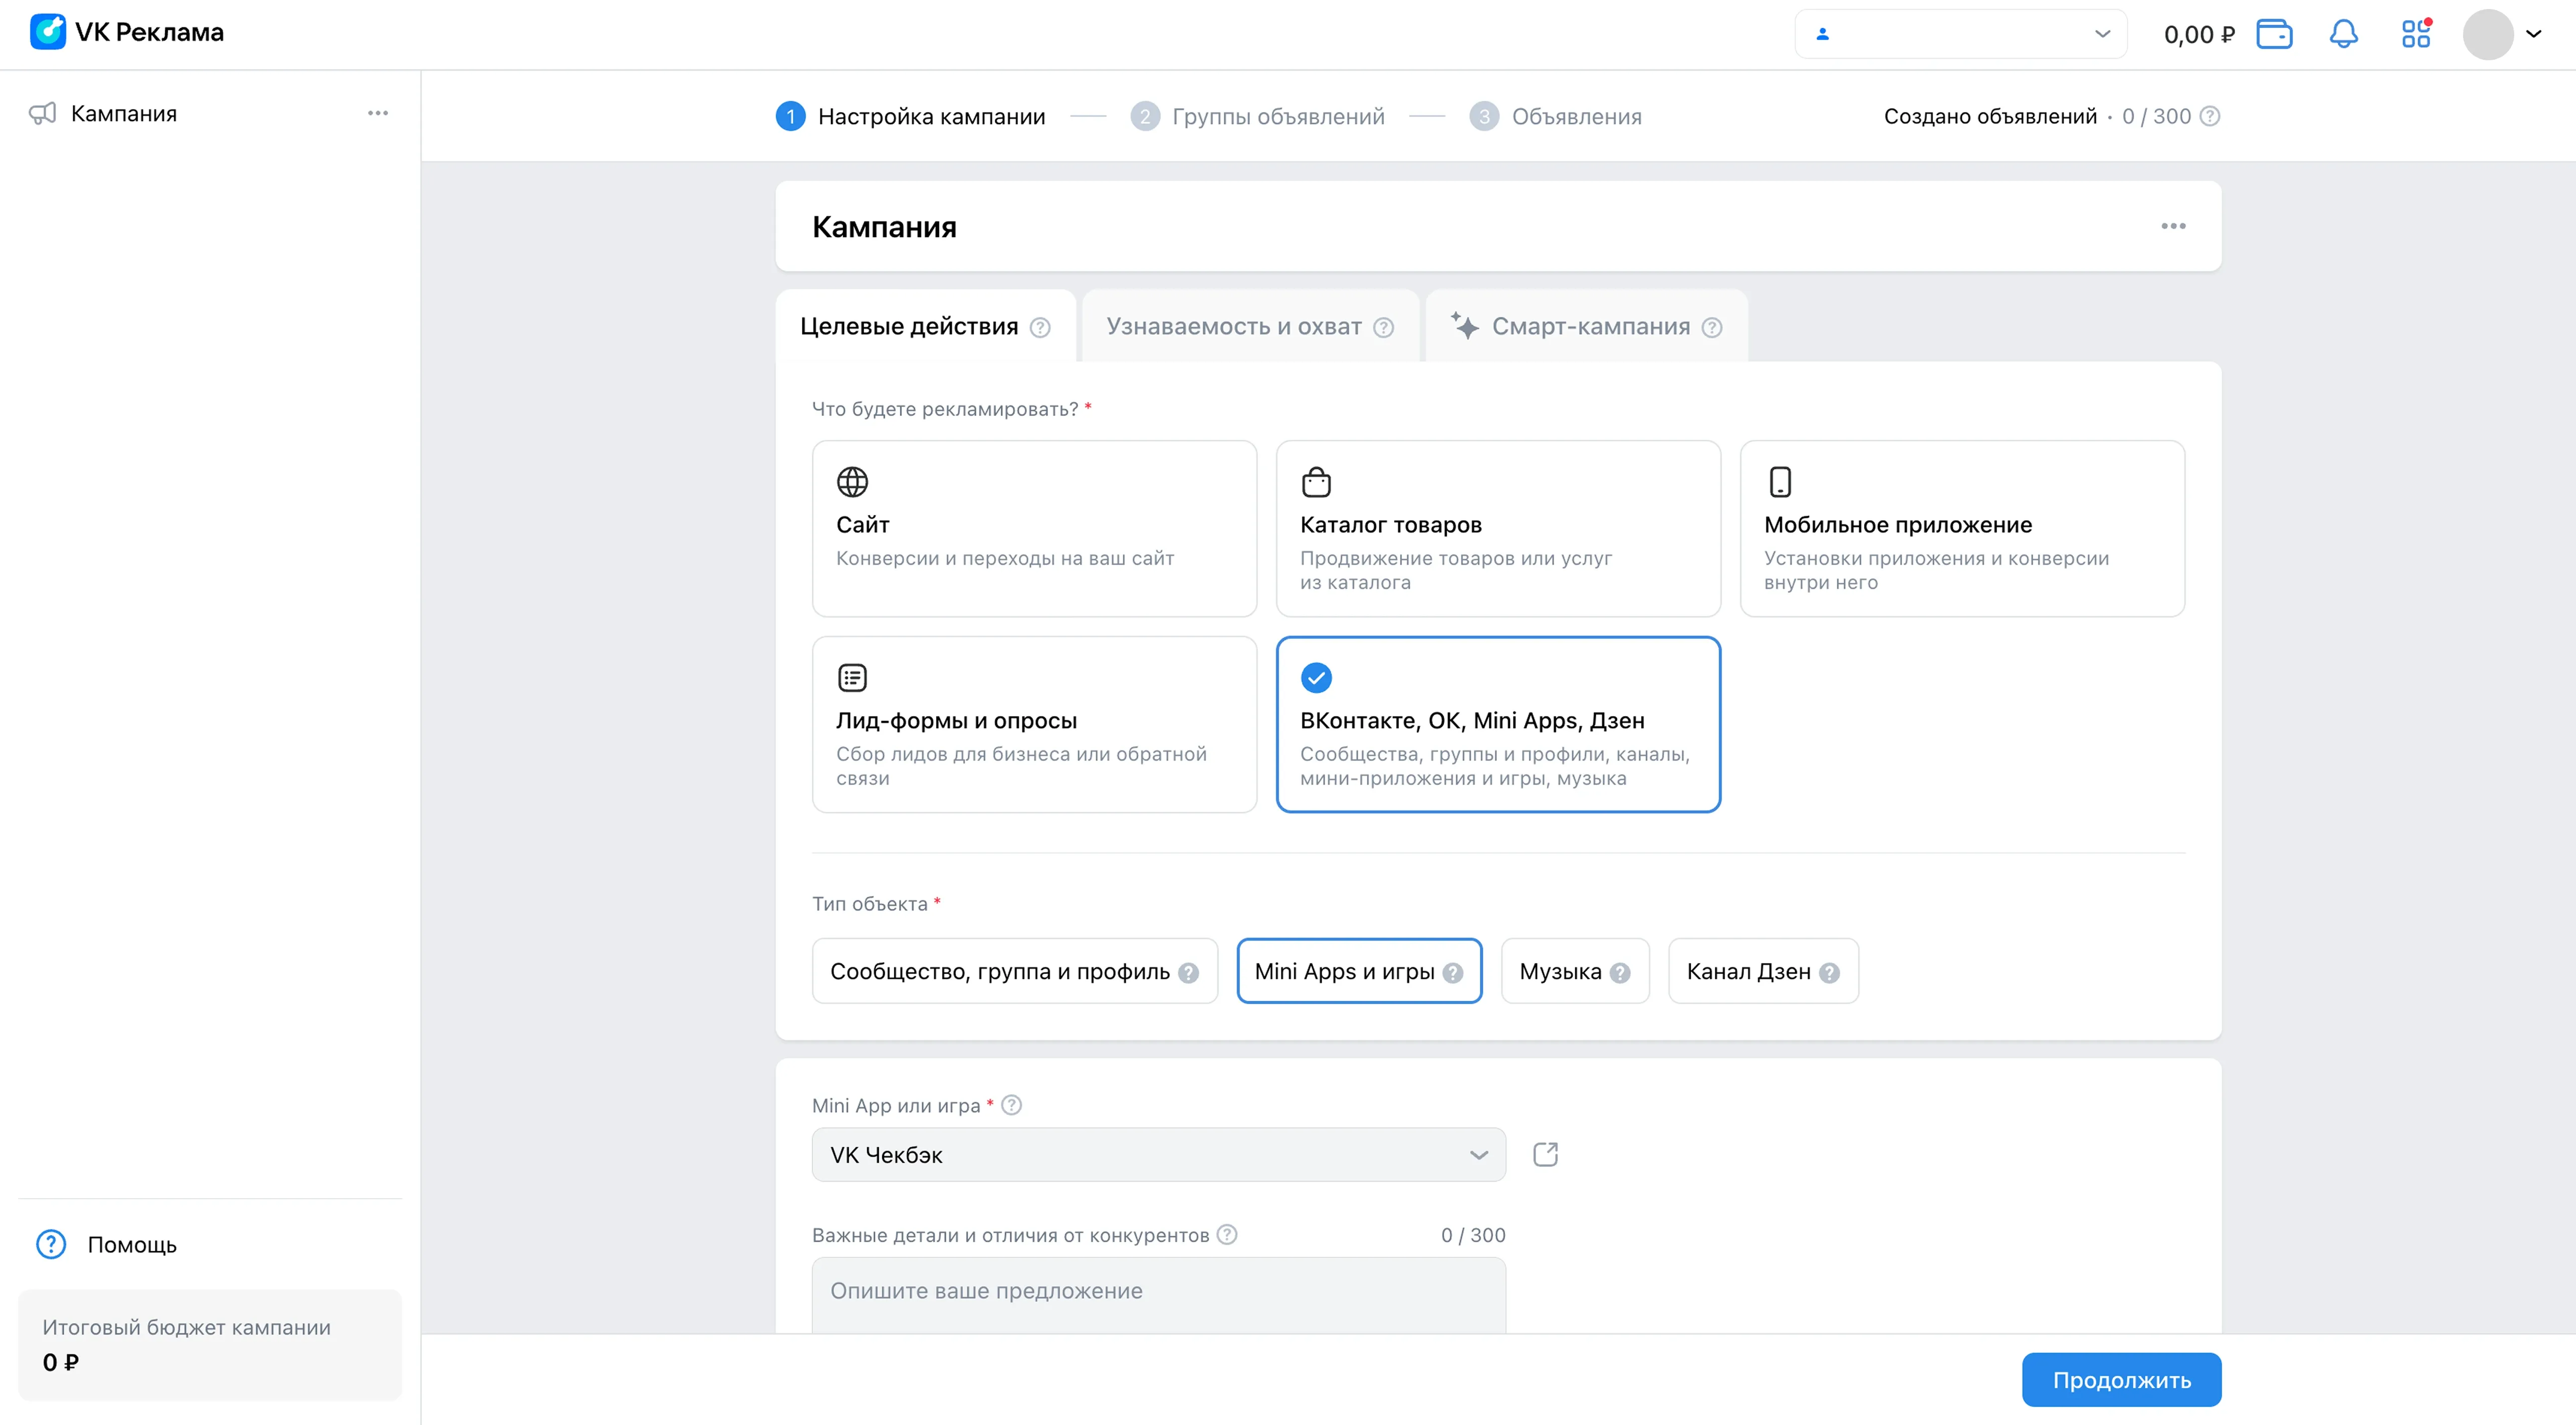Go to step Объявления
This screenshot has height=1425, width=2576.
tap(1556, 116)
